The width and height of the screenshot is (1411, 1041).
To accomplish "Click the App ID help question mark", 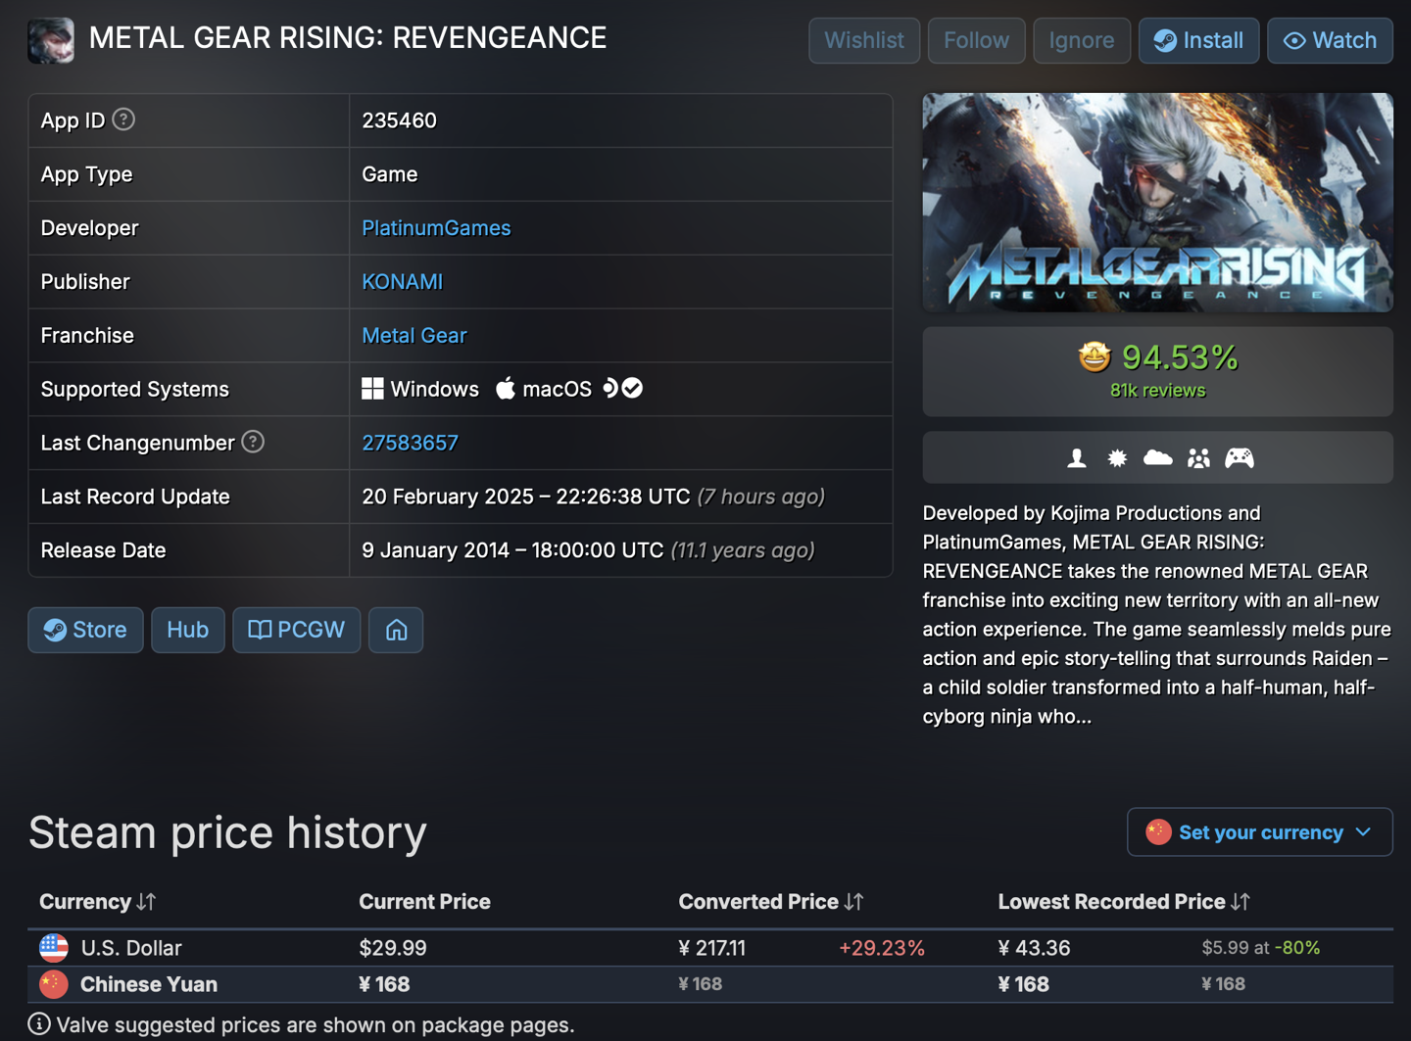I will [x=123, y=119].
